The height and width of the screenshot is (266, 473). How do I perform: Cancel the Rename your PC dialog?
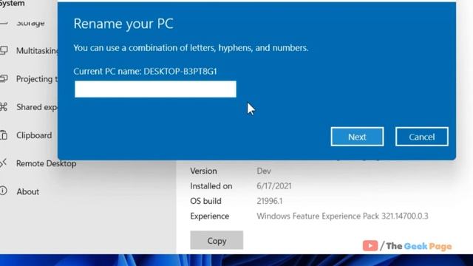(422, 137)
